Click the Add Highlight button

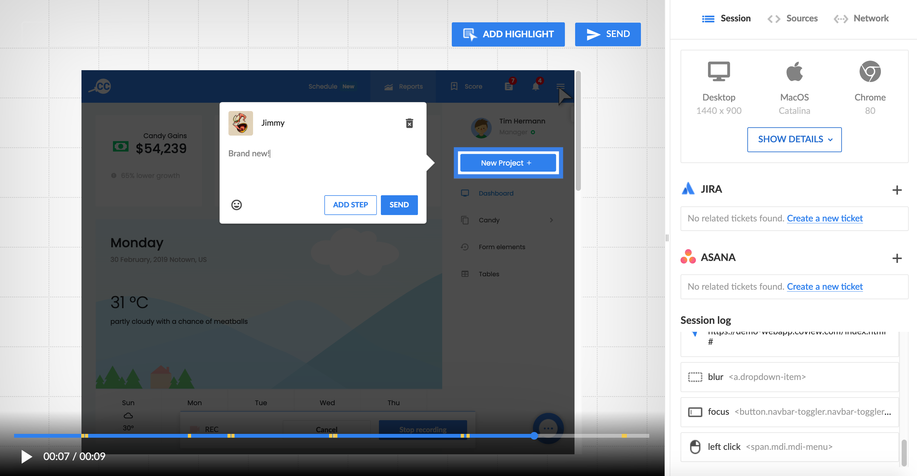(x=508, y=34)
